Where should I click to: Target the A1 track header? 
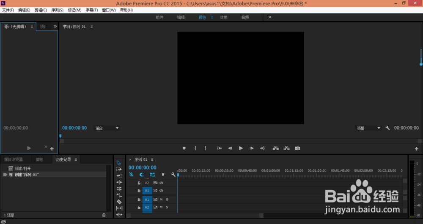click(x=147, y=200)
